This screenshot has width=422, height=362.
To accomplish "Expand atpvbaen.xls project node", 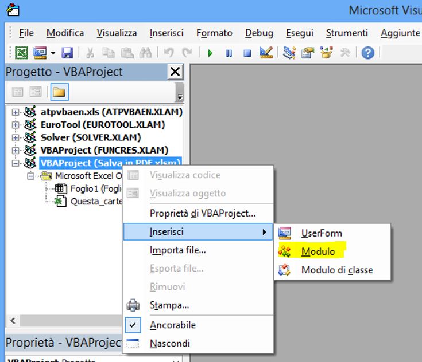I will (16, 112).
